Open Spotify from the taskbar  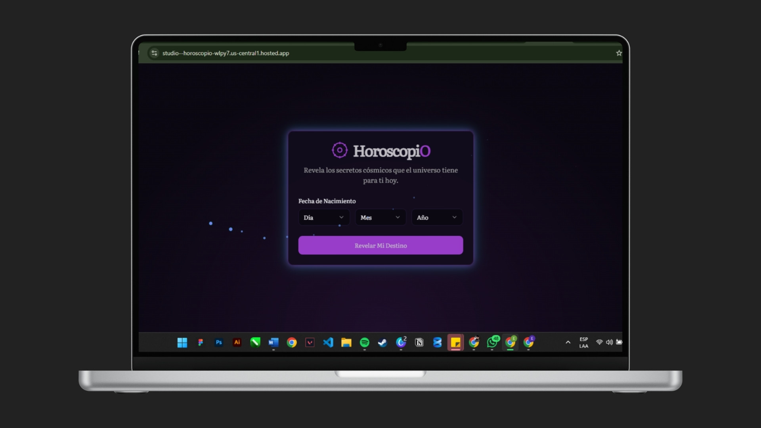pyautogui.click(x=365, y=342)
